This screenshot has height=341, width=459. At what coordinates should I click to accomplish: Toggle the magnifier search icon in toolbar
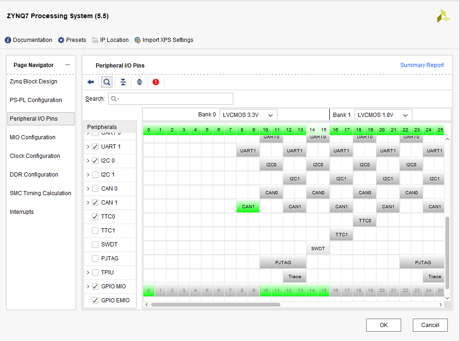point(107,82)
